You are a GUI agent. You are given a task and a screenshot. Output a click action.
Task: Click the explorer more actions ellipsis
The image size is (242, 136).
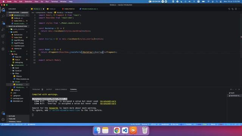click(27, 9)
